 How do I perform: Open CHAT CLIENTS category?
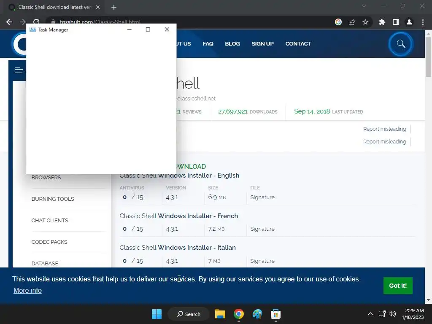click(x=50, y=220)
